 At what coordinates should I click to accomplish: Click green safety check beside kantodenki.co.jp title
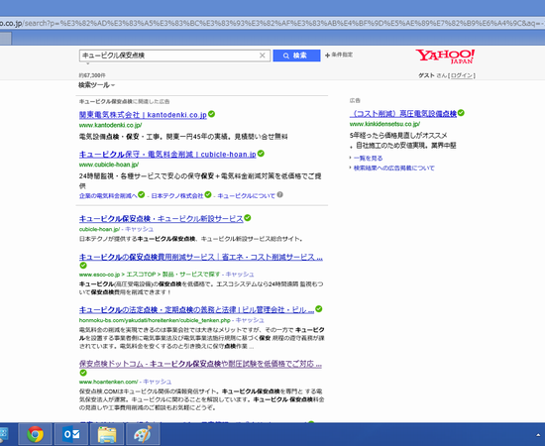click(211, 114)
